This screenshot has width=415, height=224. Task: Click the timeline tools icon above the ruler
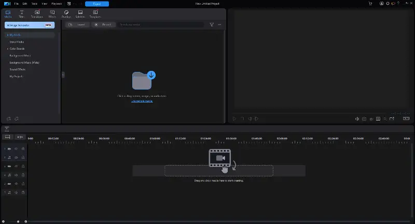tap(7, 129)
